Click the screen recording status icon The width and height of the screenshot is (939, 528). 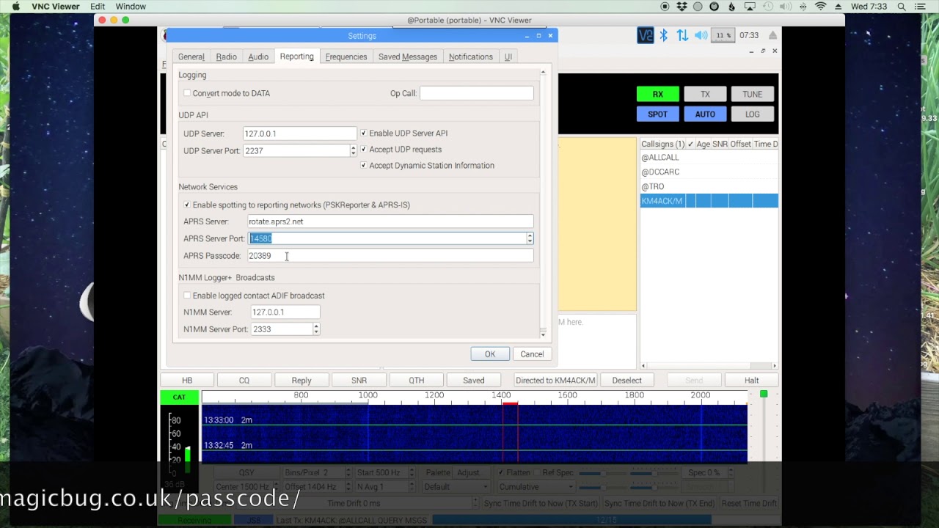pyautogui.click(x=665, y=7)
